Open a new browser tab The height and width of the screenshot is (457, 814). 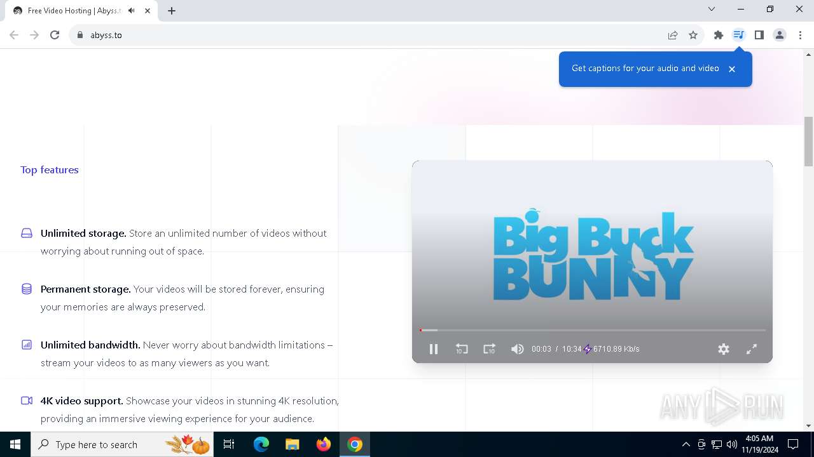point(172,11)
